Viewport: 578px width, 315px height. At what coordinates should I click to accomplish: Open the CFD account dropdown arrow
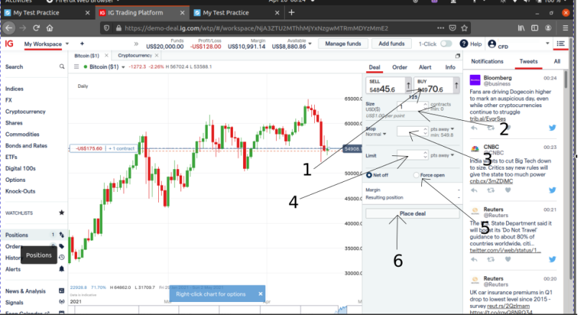click(547, 44)
